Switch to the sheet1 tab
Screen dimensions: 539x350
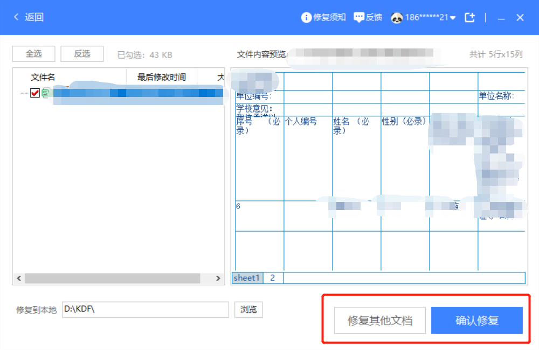coord(247,277)
